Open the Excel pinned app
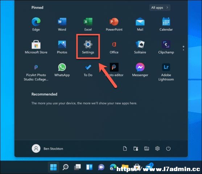Screen dimensions: 202x174 tap(88, 24)
